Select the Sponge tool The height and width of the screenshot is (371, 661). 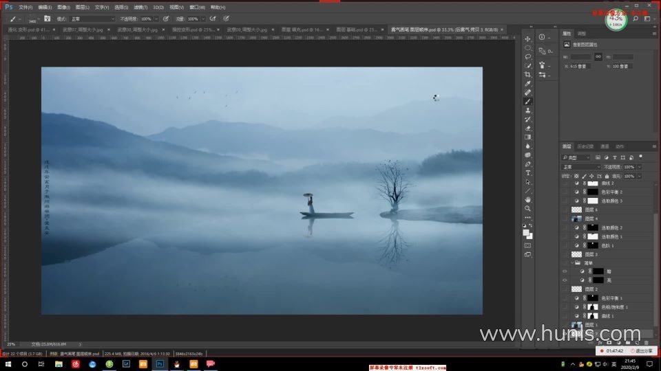tap(528, 155)
